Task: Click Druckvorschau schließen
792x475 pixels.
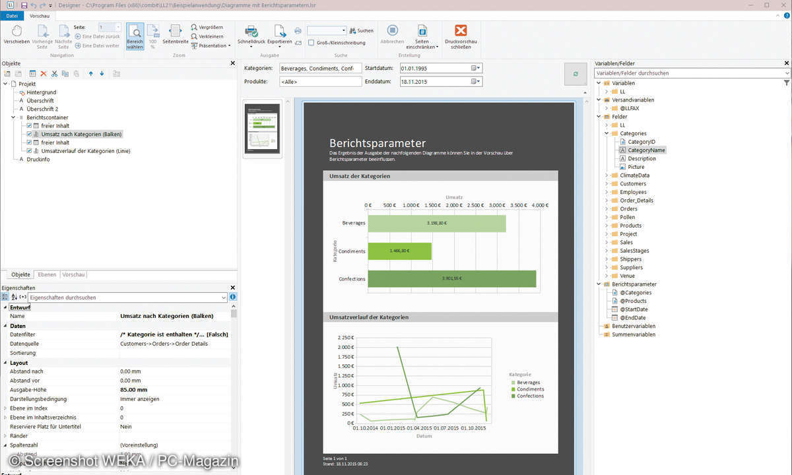Action: (461, 37)
